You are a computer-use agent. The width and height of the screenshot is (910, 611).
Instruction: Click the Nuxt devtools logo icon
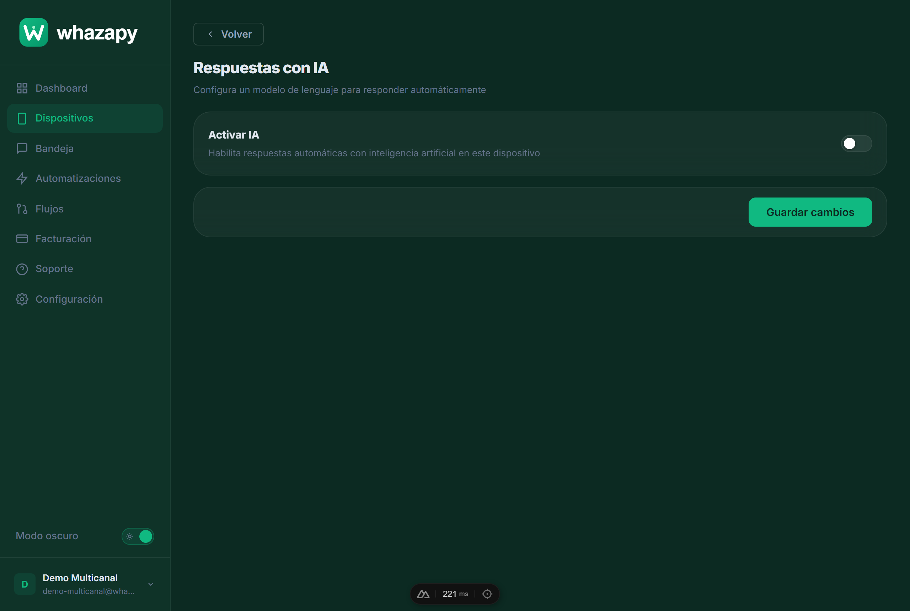coord(423,594)
